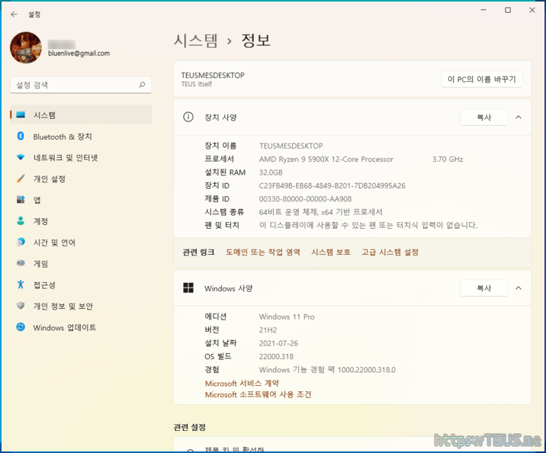Copy device specs with the 장치 사양 복사 button
Screen dimensions: 546x453
(483, 117)
